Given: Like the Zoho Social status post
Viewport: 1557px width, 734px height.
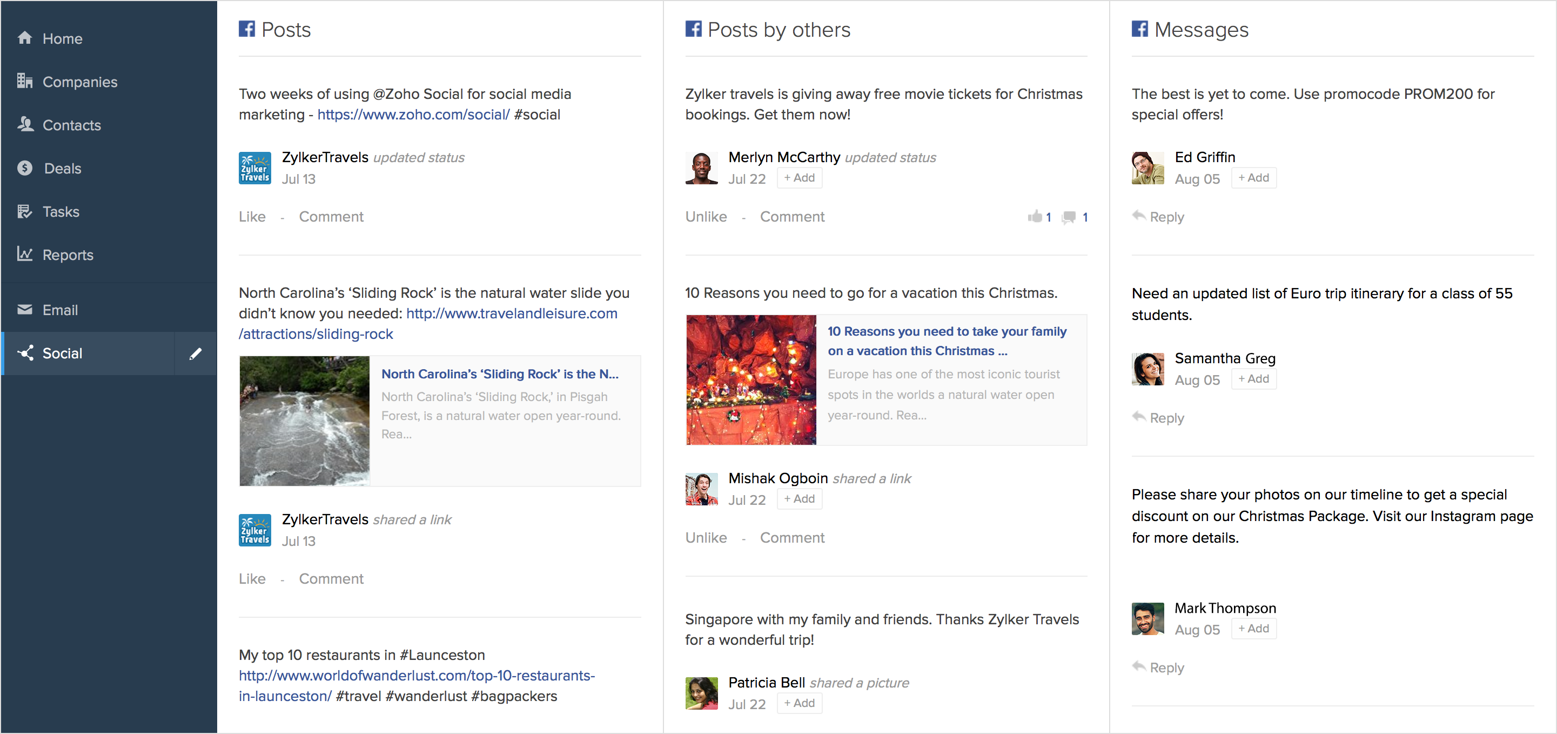Looking at the screenshot, I should (x=252, y=216).
